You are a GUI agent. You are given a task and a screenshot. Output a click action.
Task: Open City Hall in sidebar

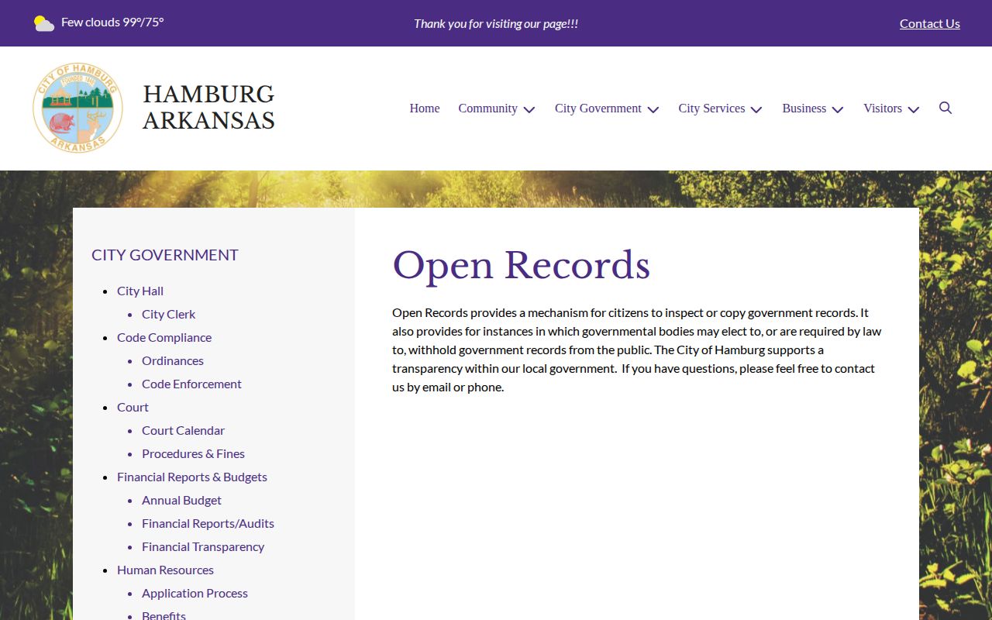pyautogui.click(x=140, y=291)
